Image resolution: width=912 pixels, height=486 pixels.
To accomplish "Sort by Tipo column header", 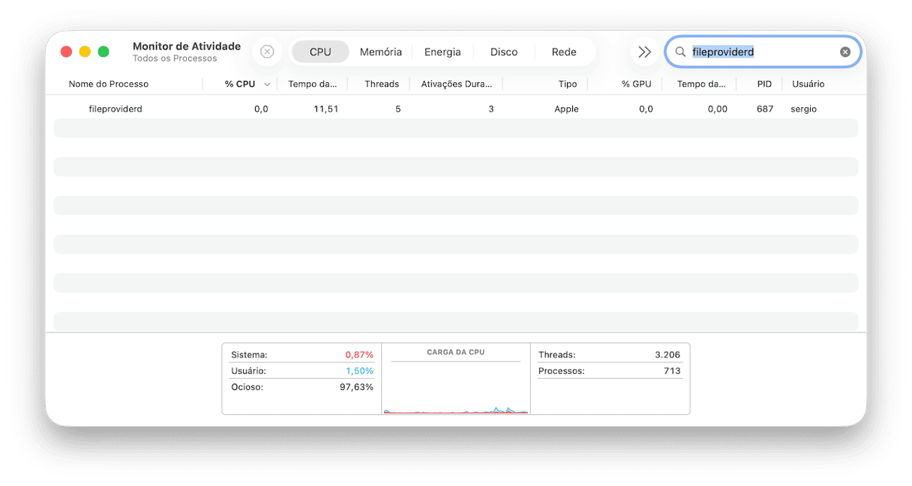I will [x=568, y=84].
